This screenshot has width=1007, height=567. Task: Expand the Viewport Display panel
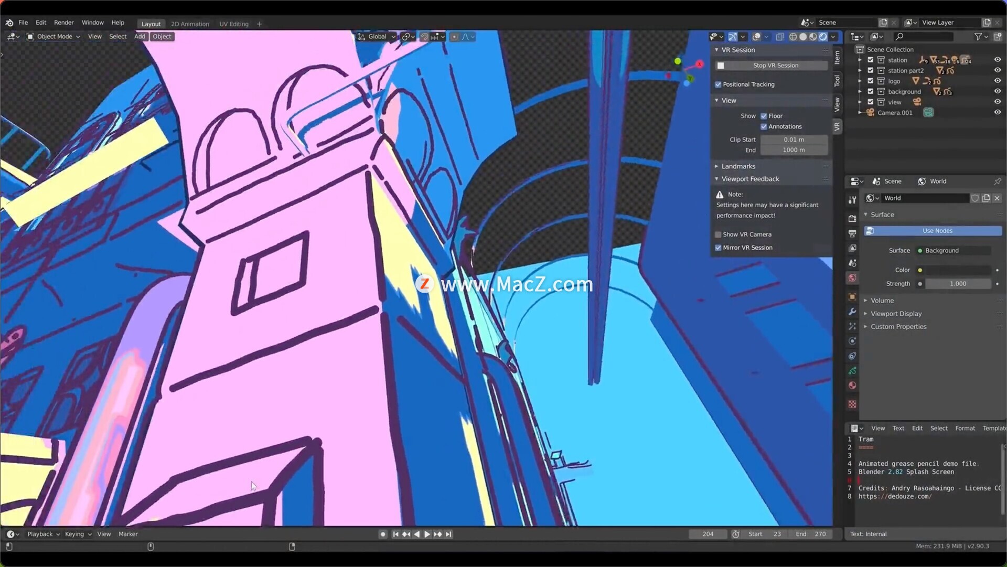click(x=866, y=314)
